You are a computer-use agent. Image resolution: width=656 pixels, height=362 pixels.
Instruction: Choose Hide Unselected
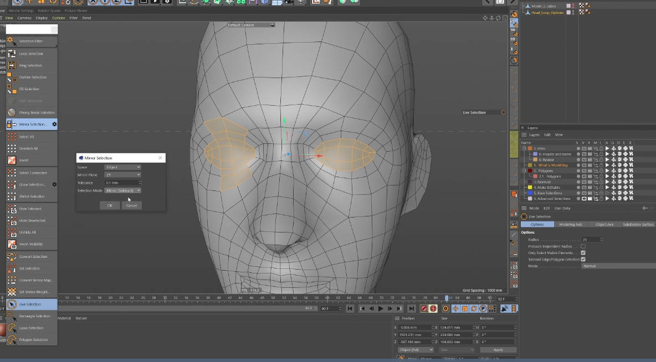(32, 220)
